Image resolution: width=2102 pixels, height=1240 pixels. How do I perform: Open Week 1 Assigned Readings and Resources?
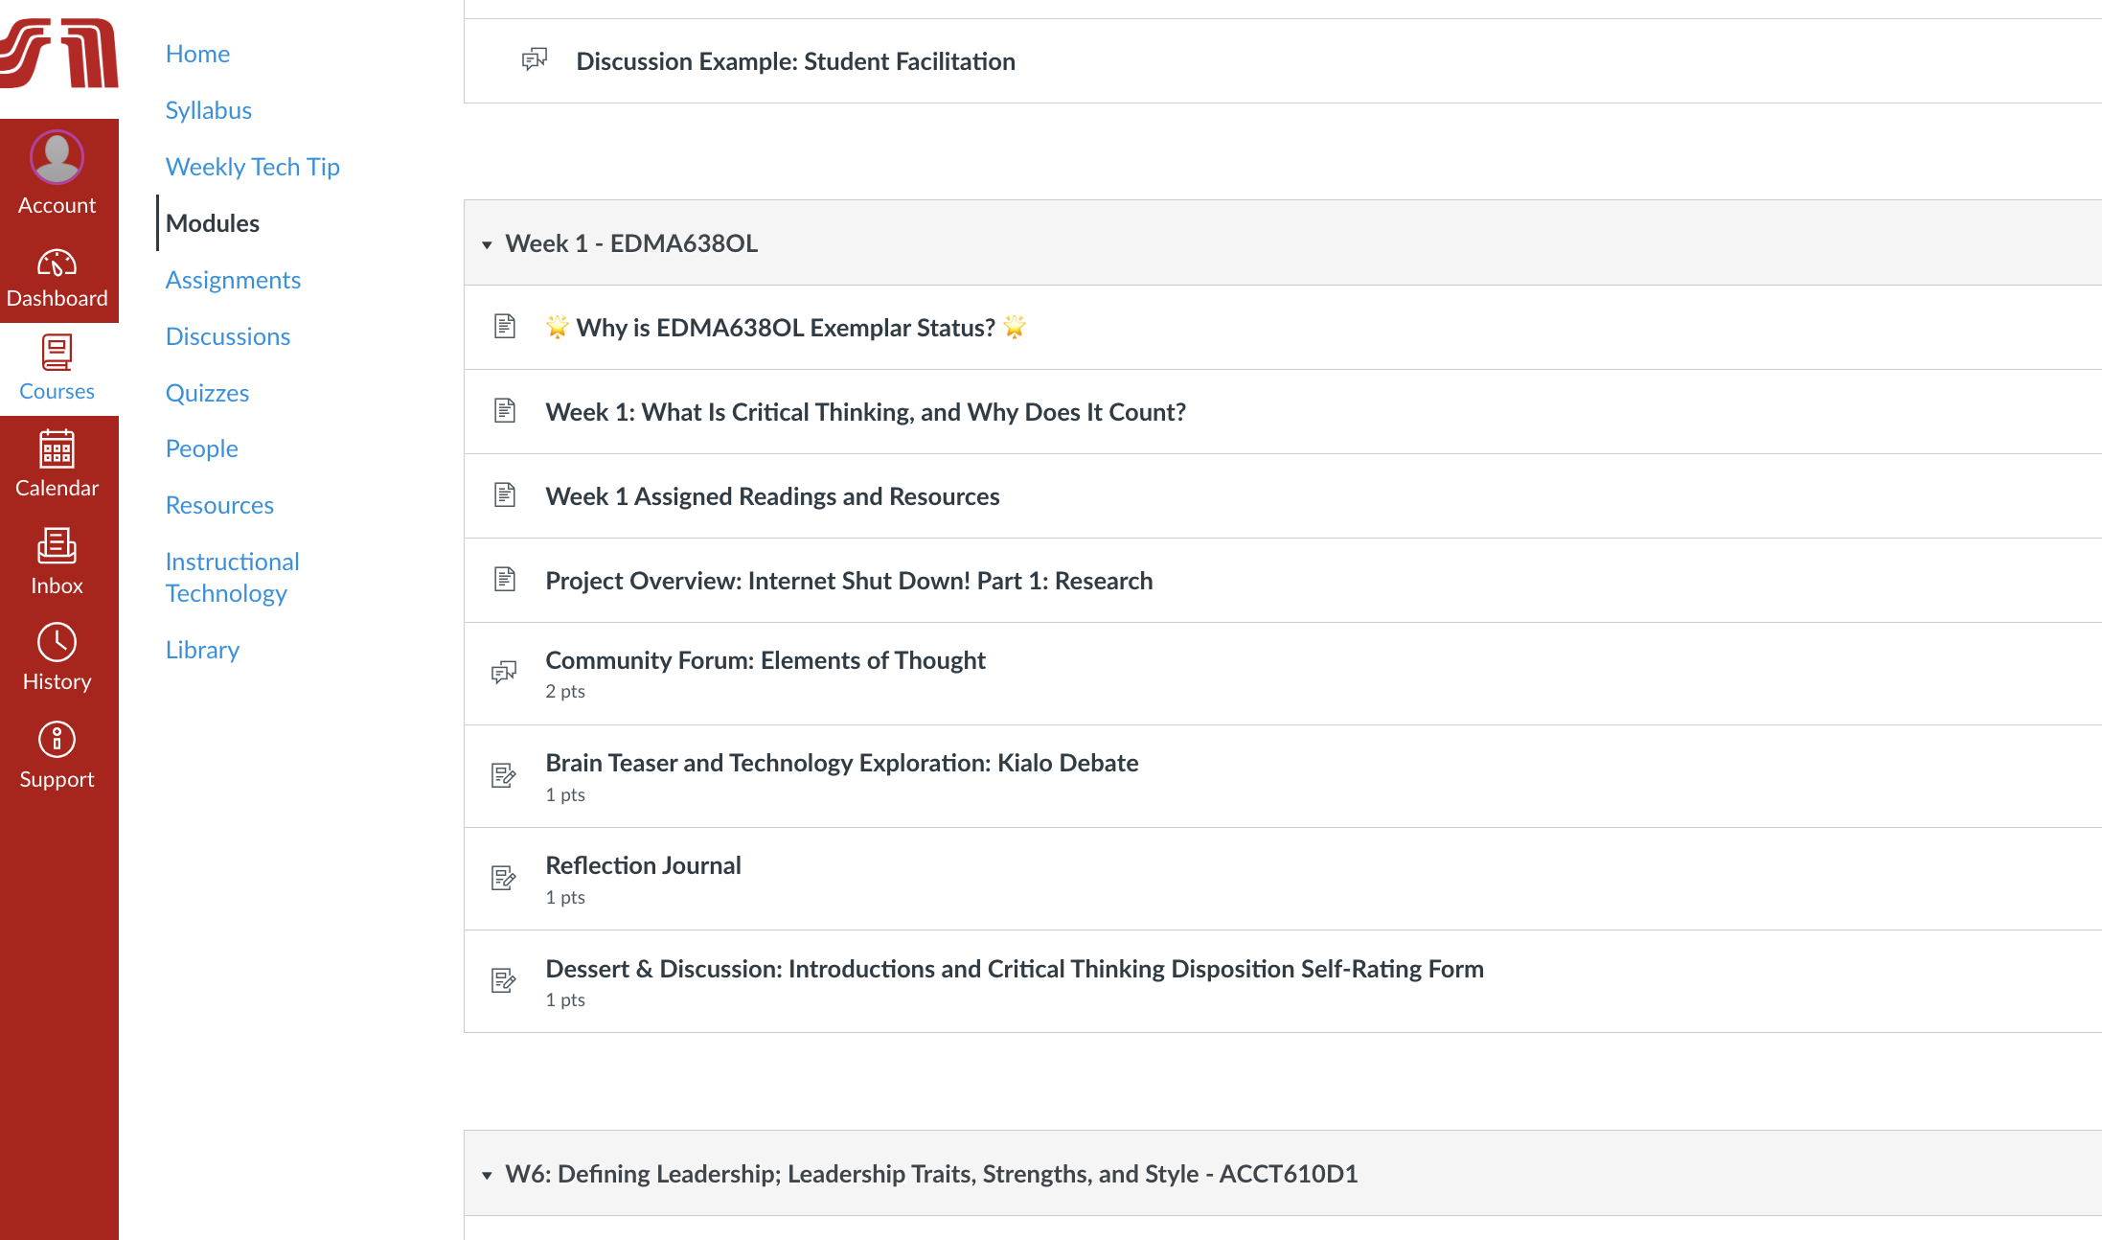pyautogui.click(x=772, y=496)
